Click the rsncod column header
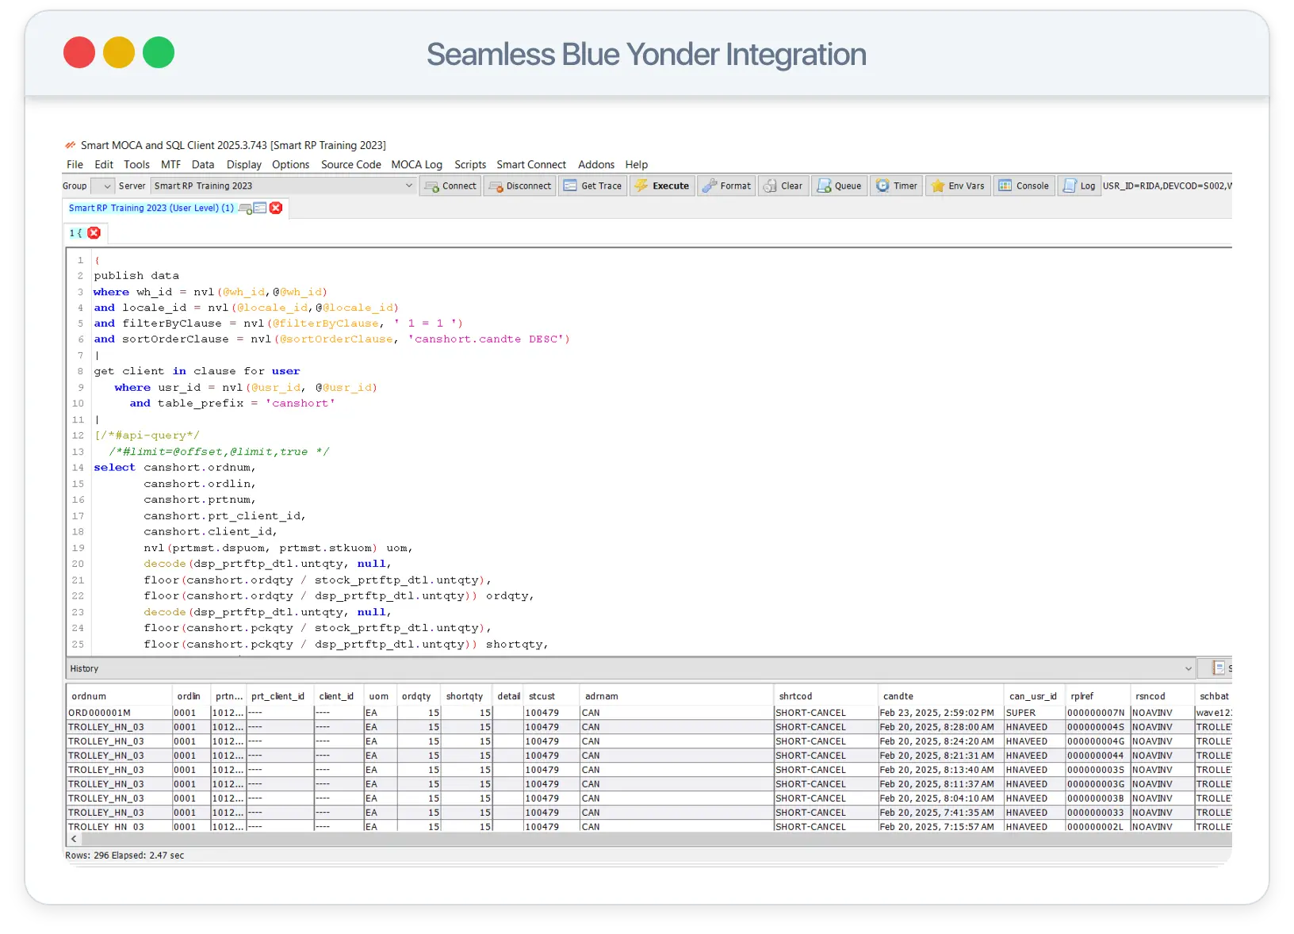1294x934 pixels. (1162, 696)
